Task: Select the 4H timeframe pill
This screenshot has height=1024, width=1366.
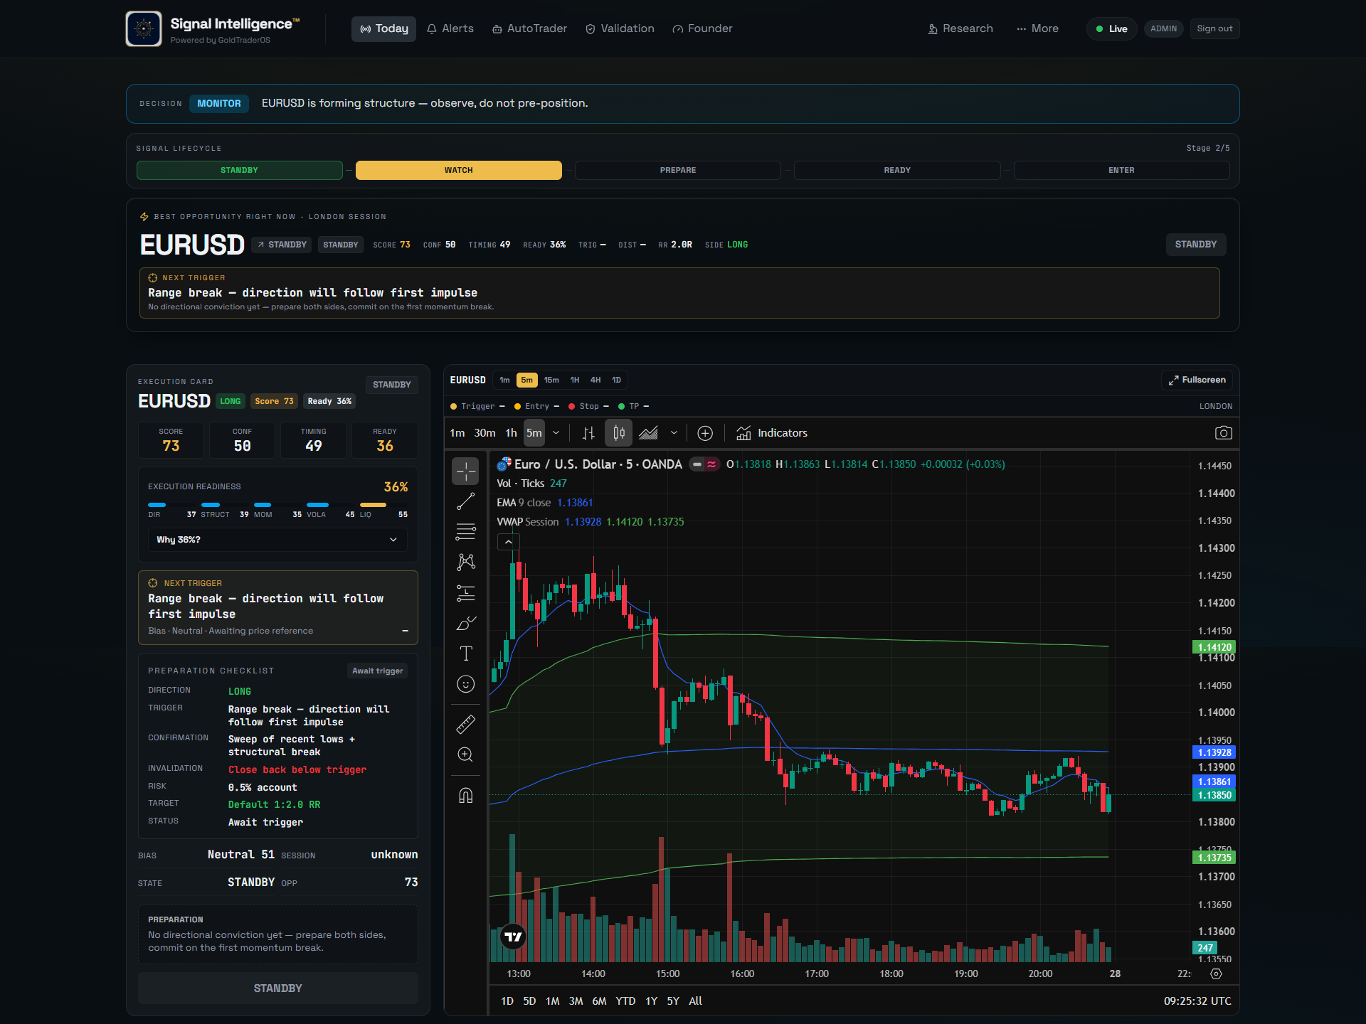Action: click(595, 380)
